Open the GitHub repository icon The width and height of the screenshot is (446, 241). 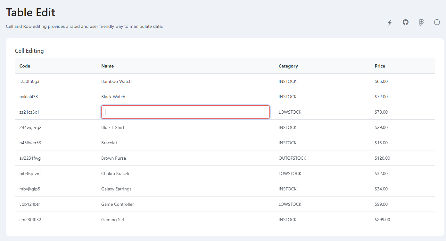pos(405,22)
